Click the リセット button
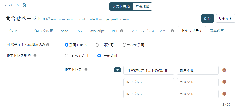The width and height of the screenshot is (238, 111). pos(225,18)
